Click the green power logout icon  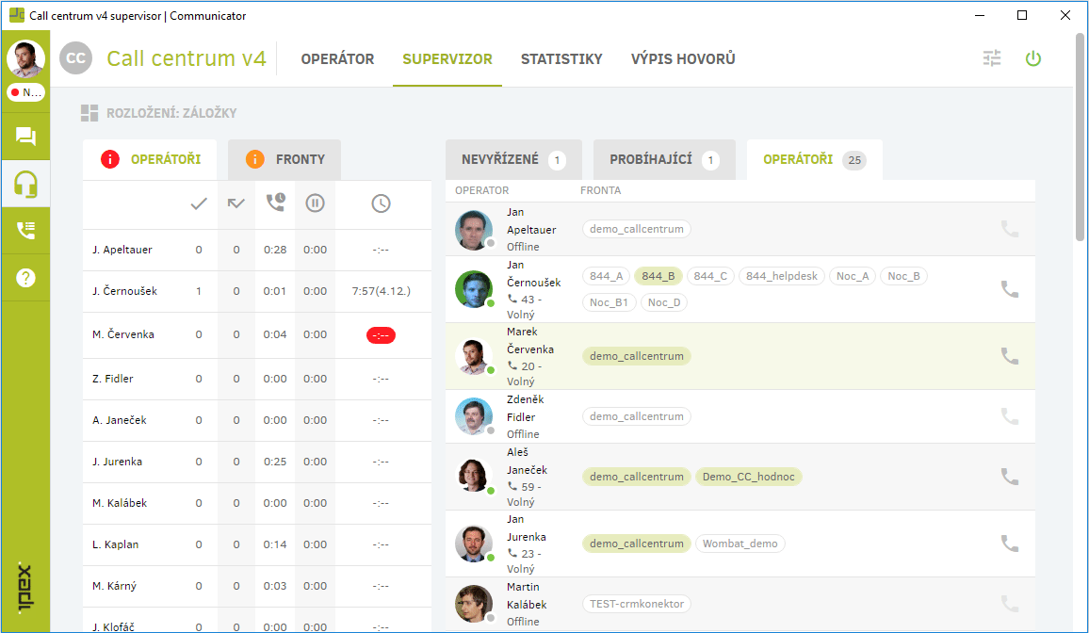point(1033,58)
